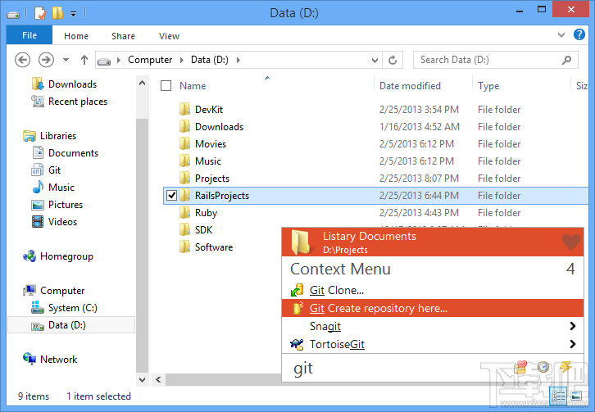Screen dimensions: 595x412
Task: Select Data (D:) in navigation pane
Action: (x=71, y=325)
